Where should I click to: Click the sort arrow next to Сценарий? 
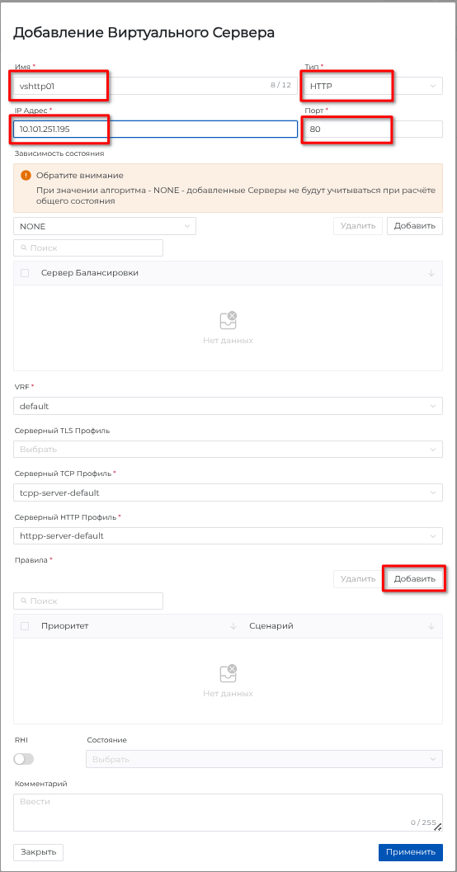tap(431, 626)
